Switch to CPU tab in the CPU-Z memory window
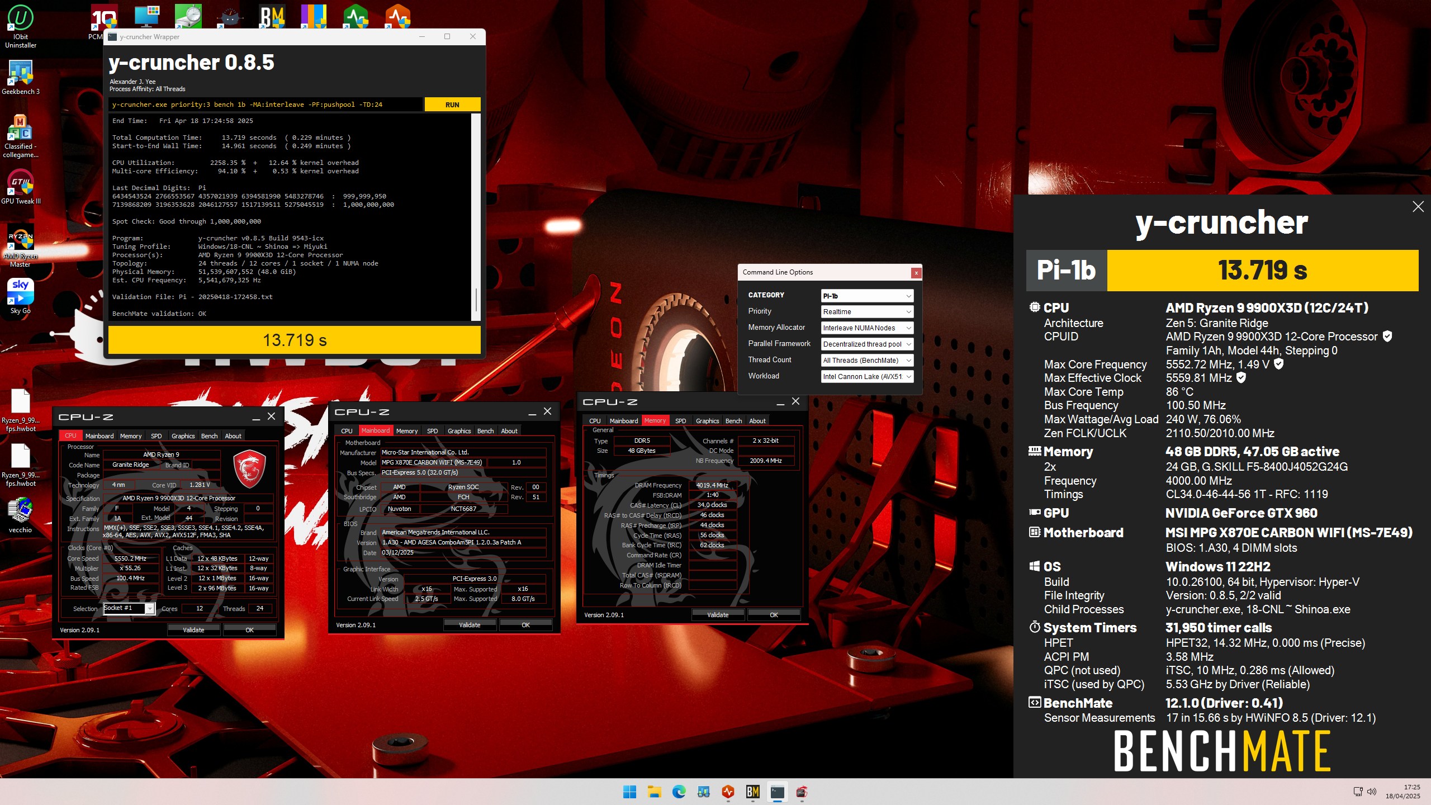 tap(595, 421)
